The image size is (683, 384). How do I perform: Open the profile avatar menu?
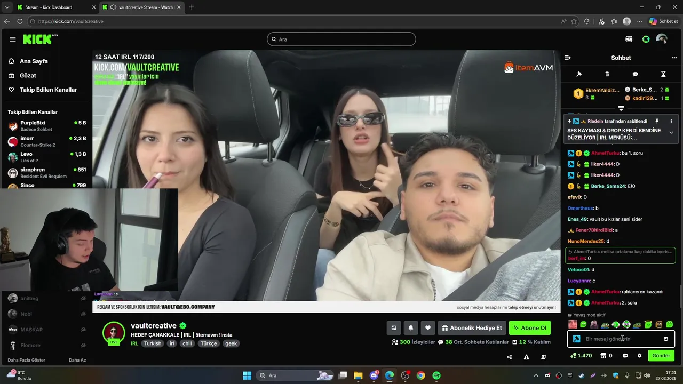[662, 39]
